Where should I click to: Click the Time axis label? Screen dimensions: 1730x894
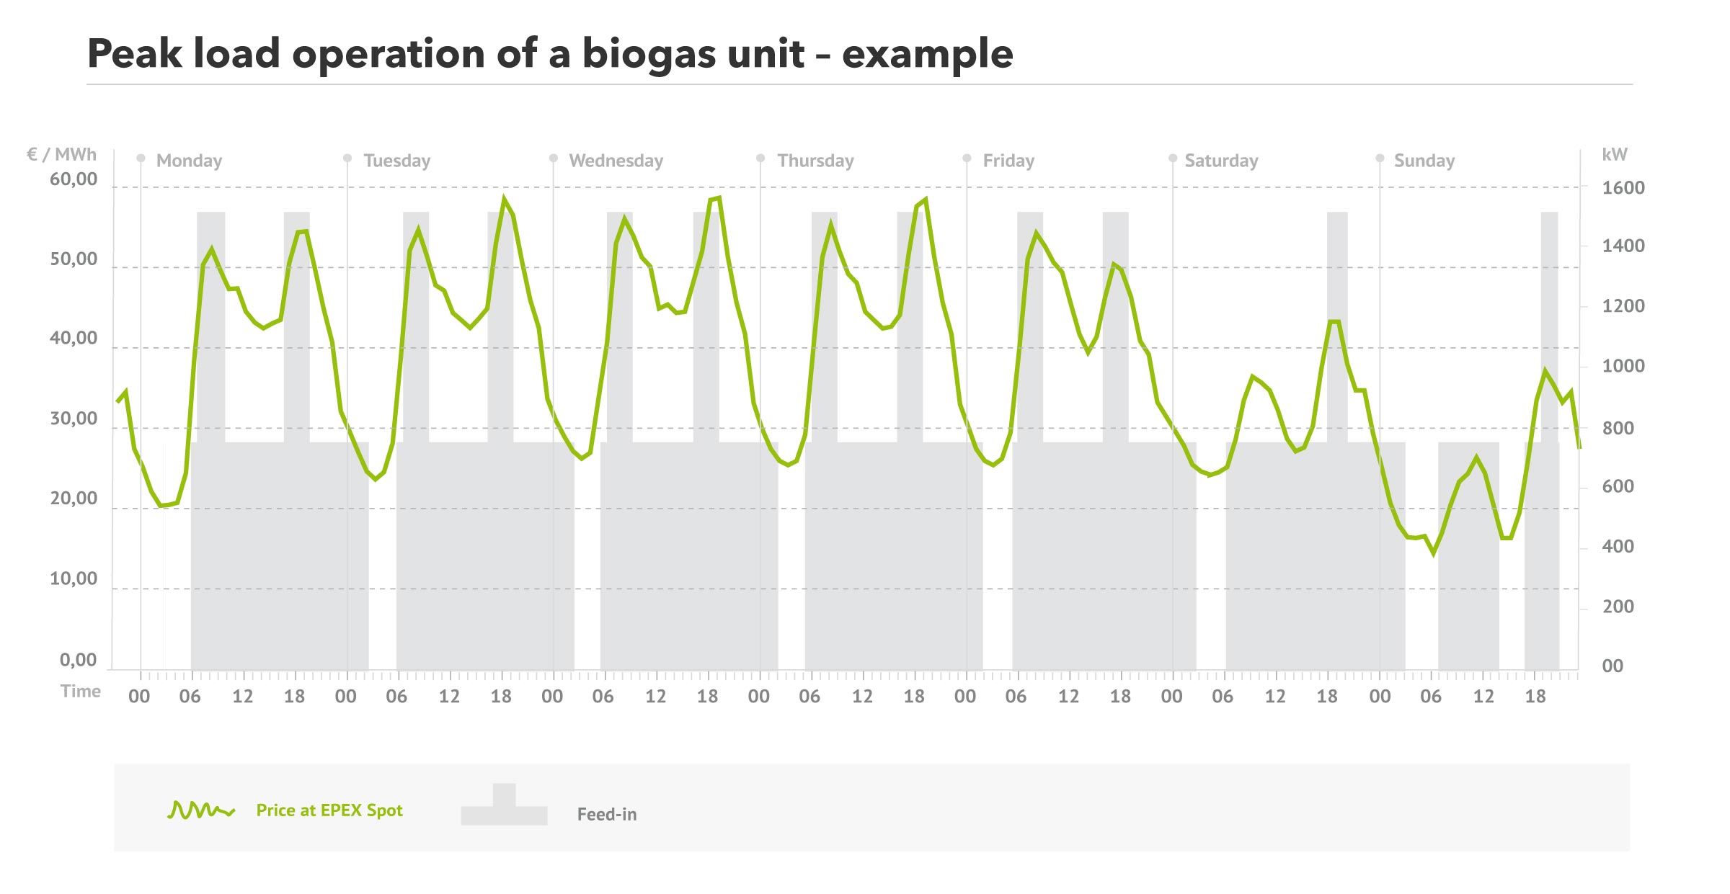click(x=81, y=692)
